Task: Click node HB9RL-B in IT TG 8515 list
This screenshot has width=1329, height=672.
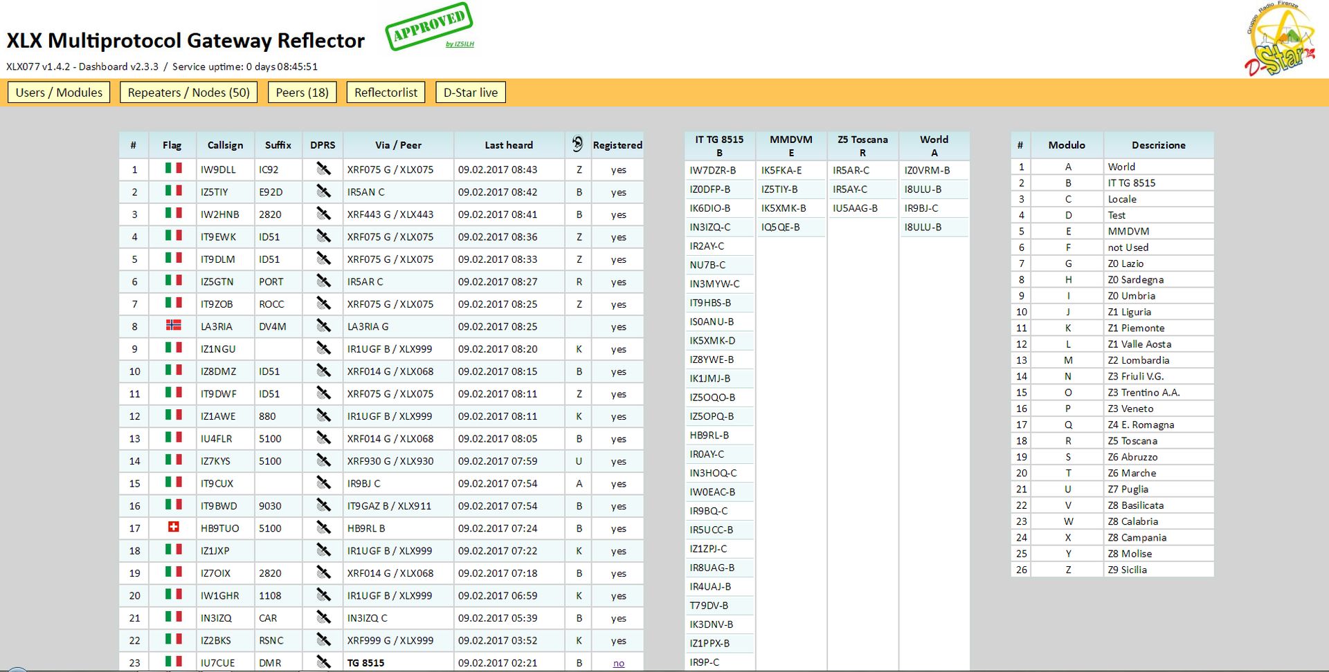Action: coord(709,436)
